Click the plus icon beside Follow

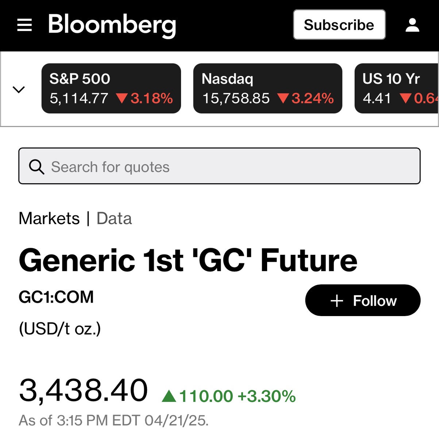tap(336, 301)
